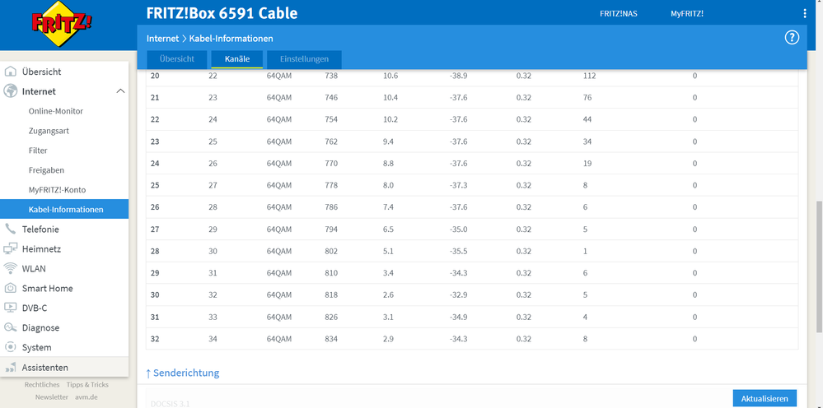Image resolution: width=823 pixels, height=408 pixels.
Task: Select the Kanäle tab
Action: [x=236, y=59]
